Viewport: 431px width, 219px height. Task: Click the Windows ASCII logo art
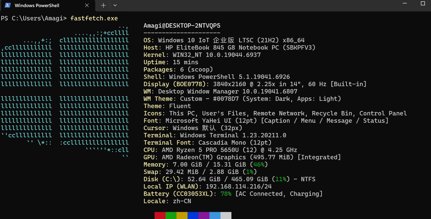coord(65,92)
